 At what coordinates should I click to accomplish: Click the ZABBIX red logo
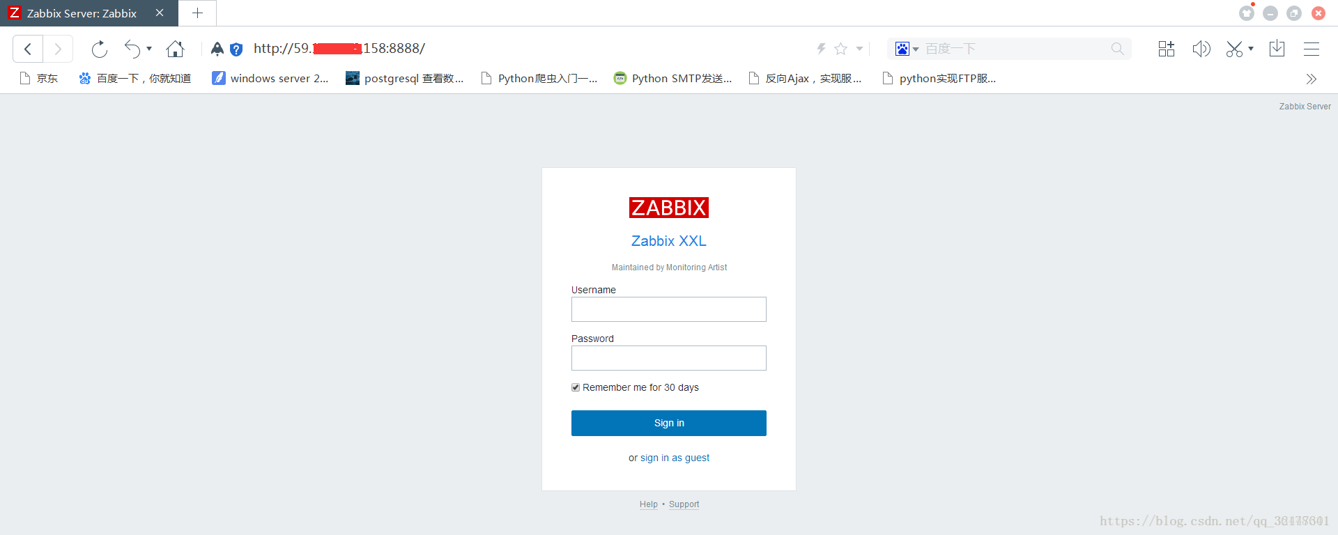coord(669,208)
